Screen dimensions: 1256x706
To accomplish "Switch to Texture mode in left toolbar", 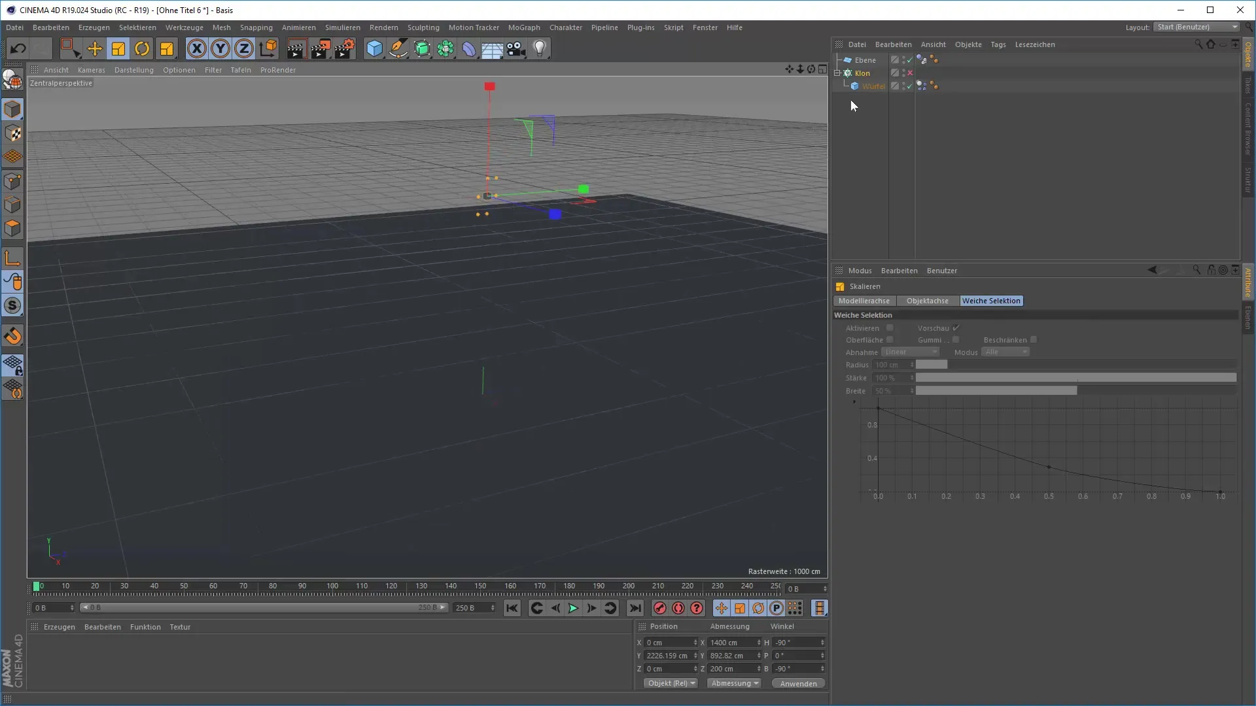I will [x=12, y=133].
